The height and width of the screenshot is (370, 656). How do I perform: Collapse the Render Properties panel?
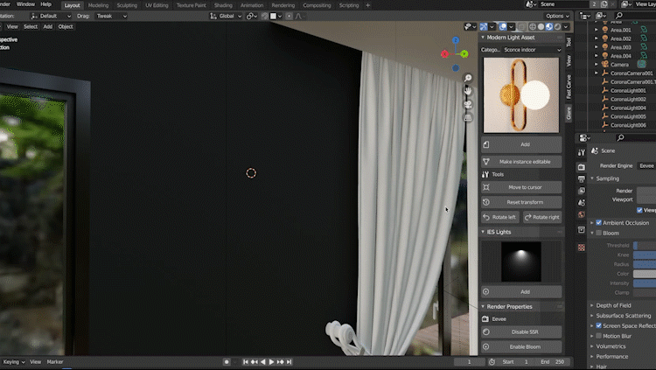coord(483,306)
